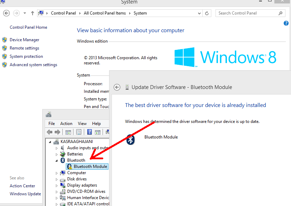Open the Action menu in Device Manager
Image resolution: width=291 pixels, height=206 pixels.
point(66,124)
